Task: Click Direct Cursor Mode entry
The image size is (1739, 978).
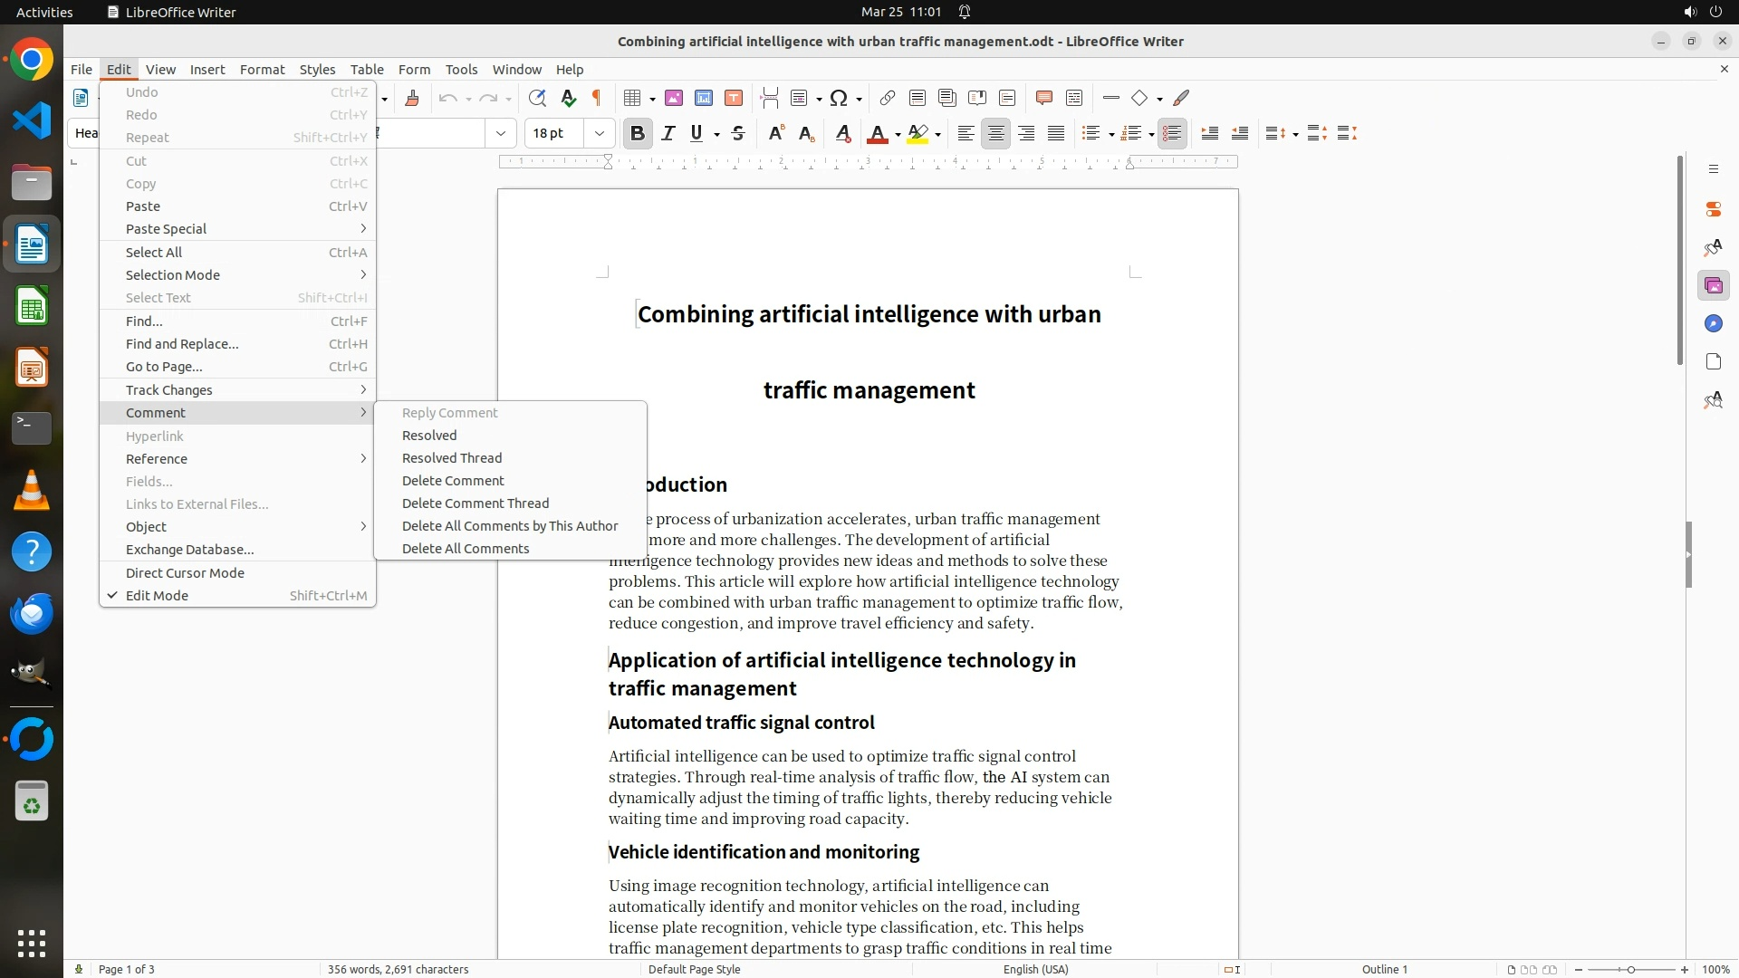Action: [x=185, y=572]
